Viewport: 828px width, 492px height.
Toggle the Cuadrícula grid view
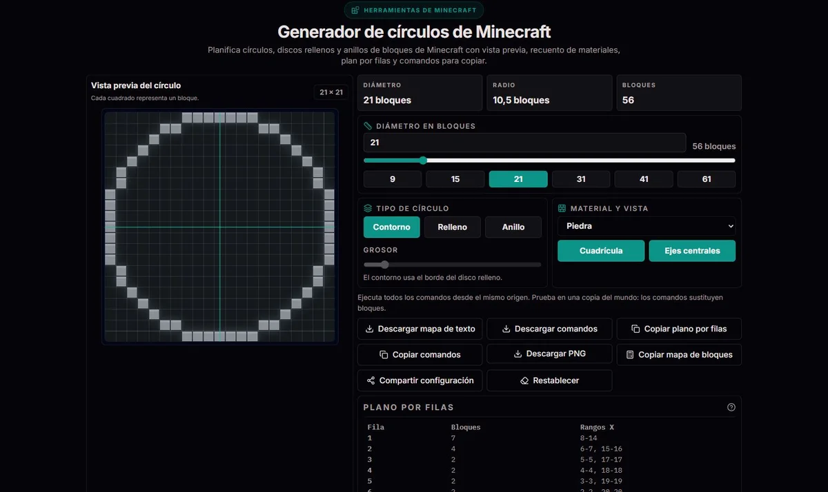coord(601,251)
